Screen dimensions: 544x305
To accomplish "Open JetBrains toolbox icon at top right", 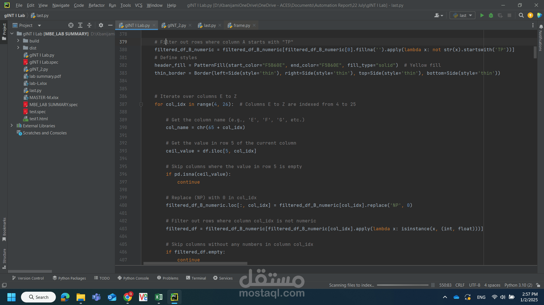I will tap(539, 15).
